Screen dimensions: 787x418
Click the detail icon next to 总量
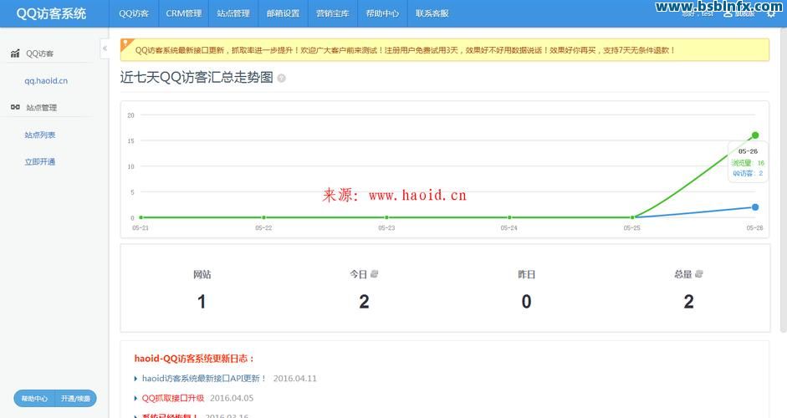pos(699,273)
